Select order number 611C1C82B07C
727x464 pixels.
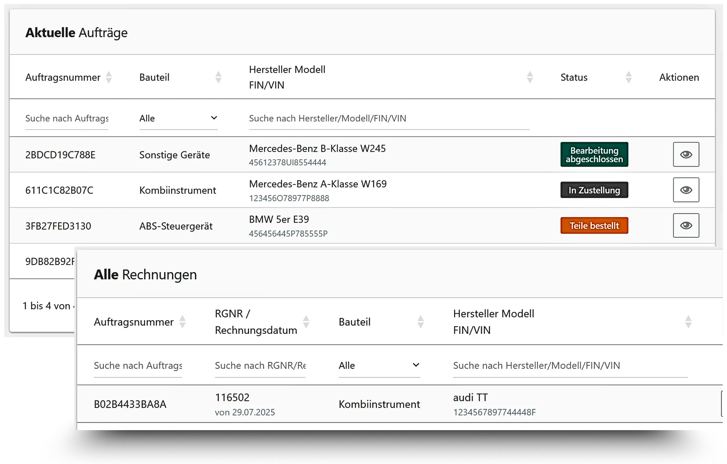(59, 190)
